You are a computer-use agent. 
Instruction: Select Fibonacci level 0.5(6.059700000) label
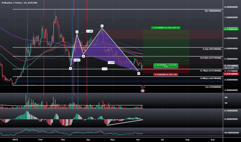pyautogui.click(x=212, y=49)
